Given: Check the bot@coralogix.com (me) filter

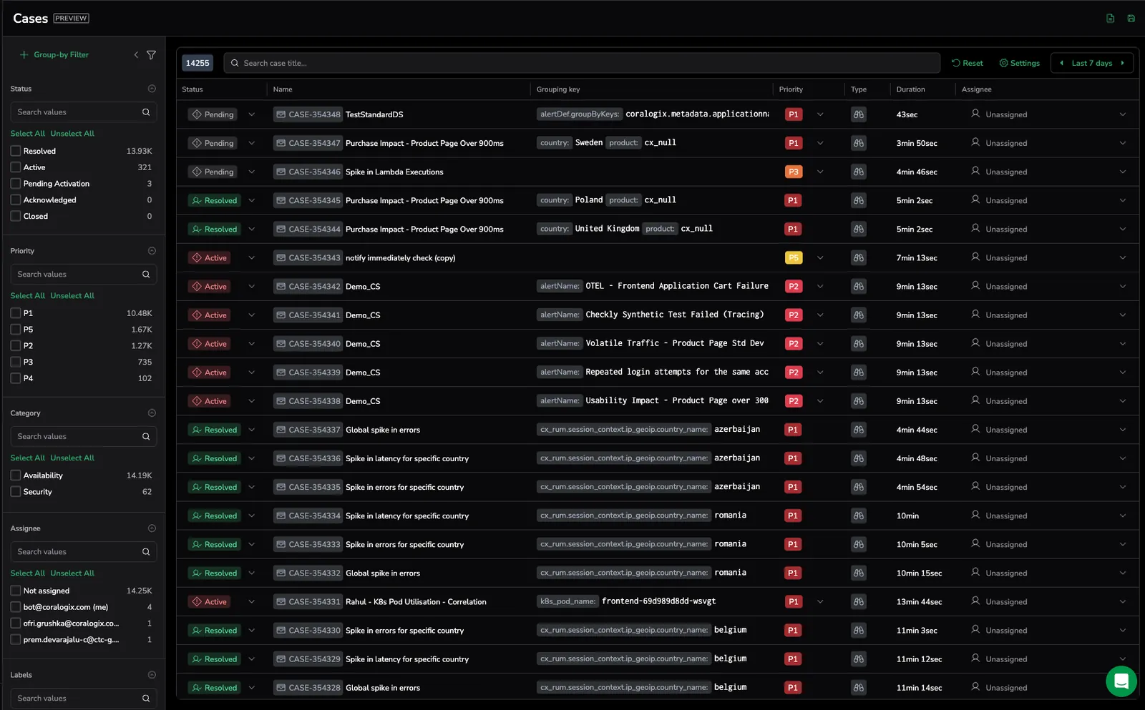Looking at the screenshot, I should click(x=16, y=607).
